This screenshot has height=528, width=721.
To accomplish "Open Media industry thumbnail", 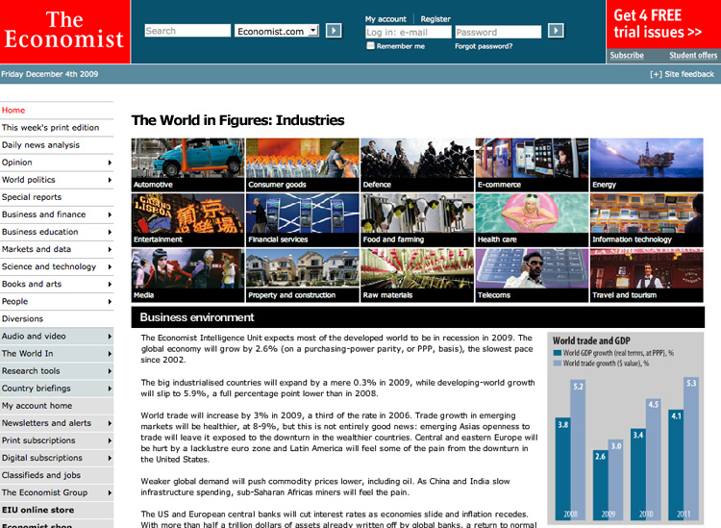I will point(187,275).
